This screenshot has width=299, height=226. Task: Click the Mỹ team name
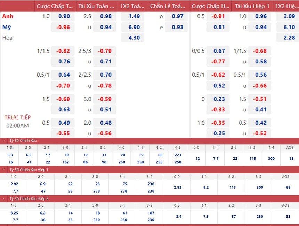pos(7,27)
